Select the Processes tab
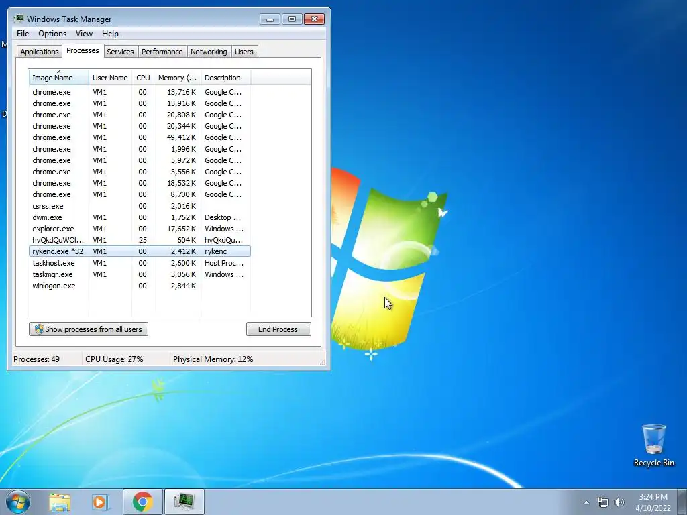The height and width of the screenshot is (515, 687). click(83, 50)
